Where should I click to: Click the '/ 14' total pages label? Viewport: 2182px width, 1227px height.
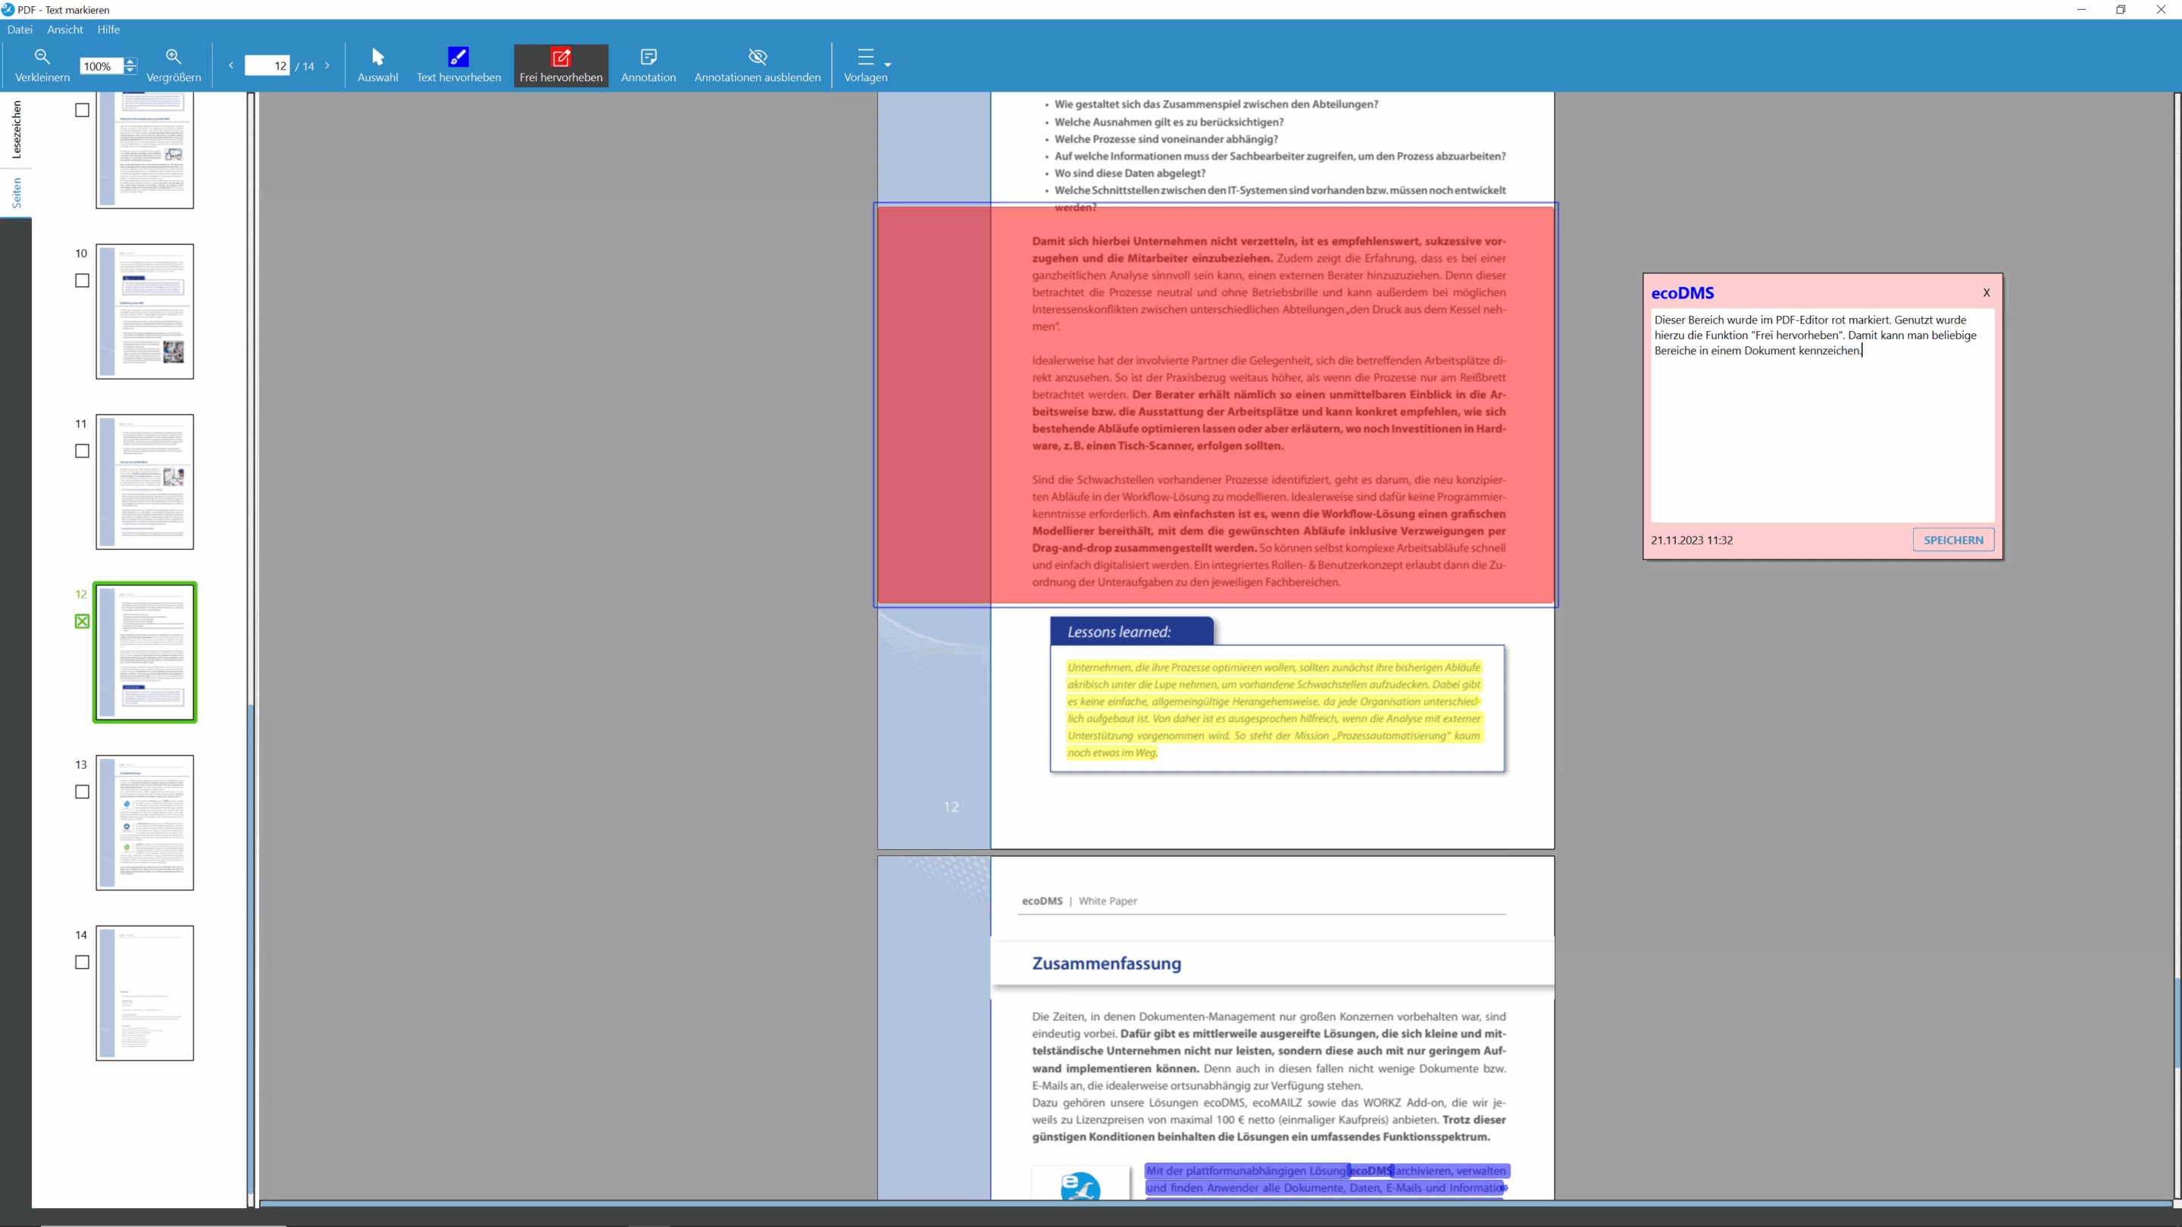(x=305, y=66)
